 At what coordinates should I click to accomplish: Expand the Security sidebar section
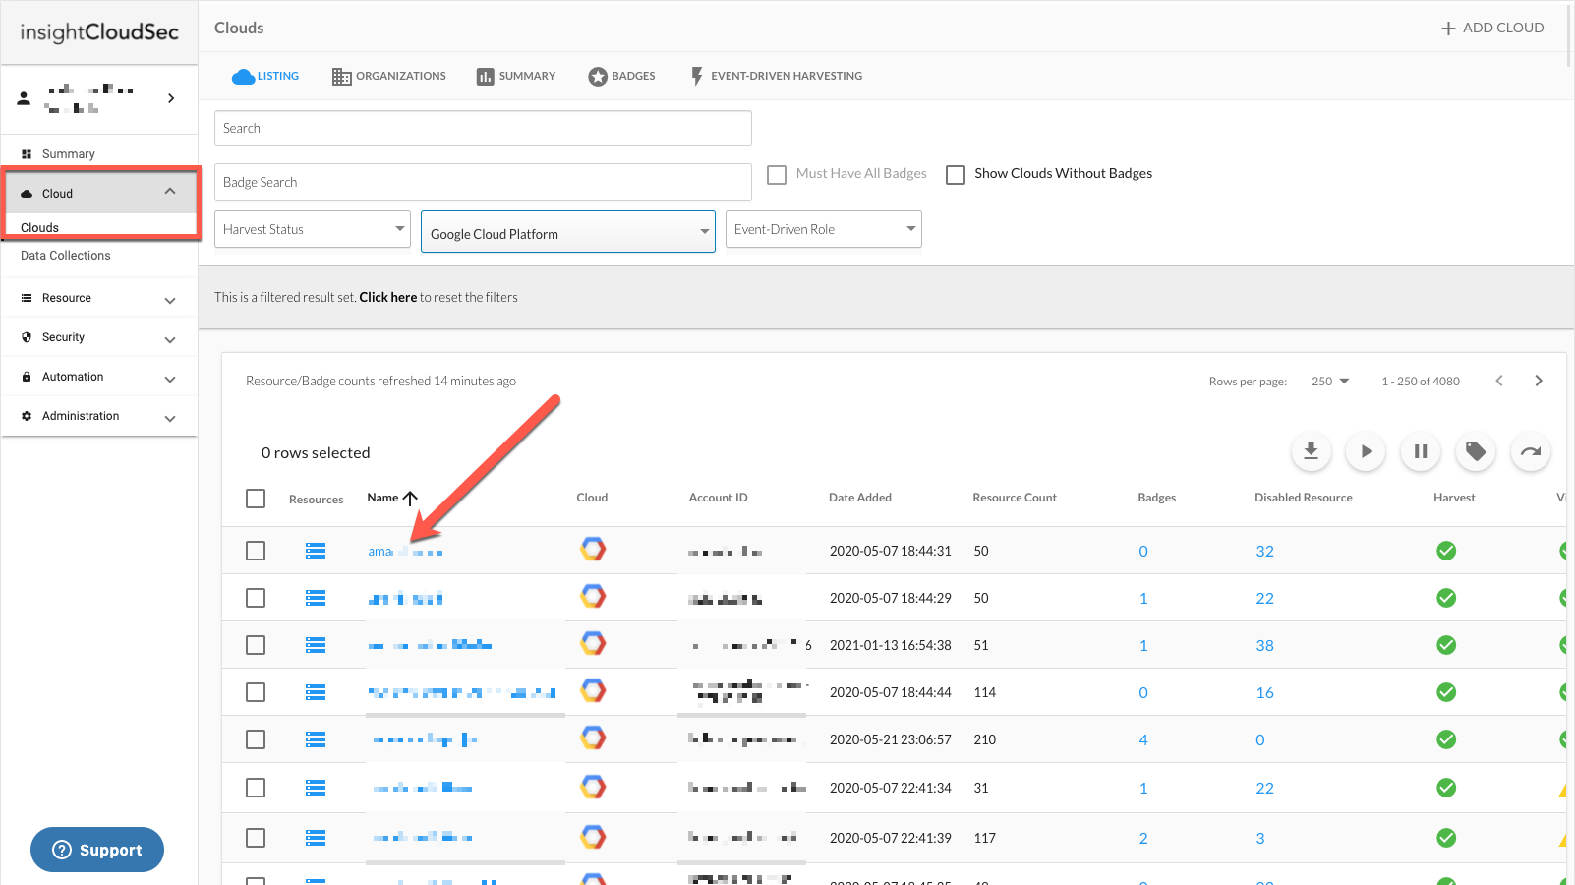[x=170, y=339]
